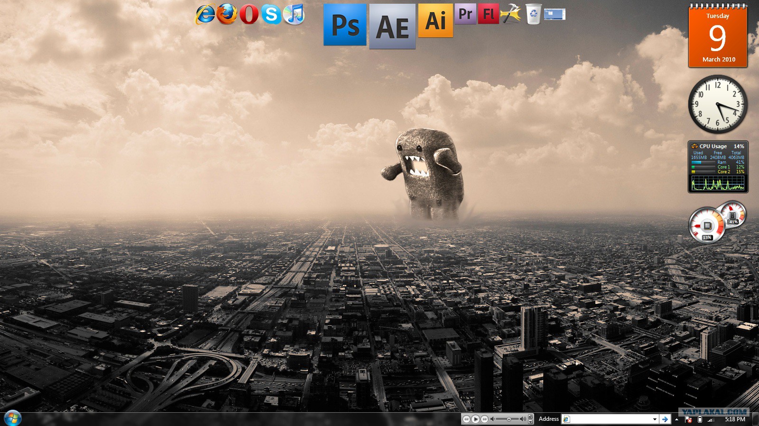Show hidden system tray icons

pyautogui.click(x=676, y=419)
